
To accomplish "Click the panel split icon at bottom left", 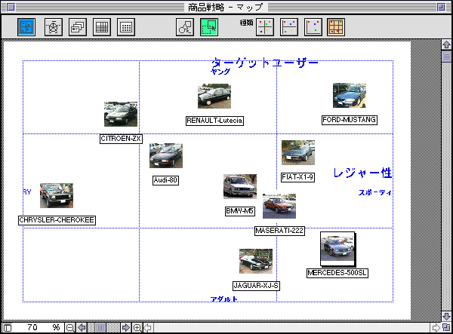I will point(8,328).
